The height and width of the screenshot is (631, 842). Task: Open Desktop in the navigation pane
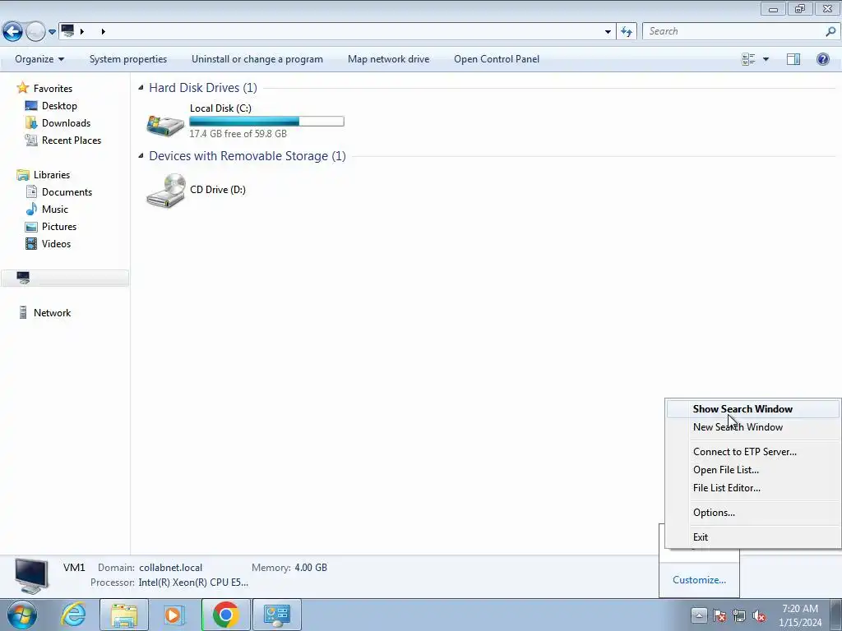pos(59,106)
